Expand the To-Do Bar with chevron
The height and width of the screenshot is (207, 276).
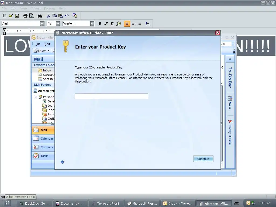click(x=230, y=59)
